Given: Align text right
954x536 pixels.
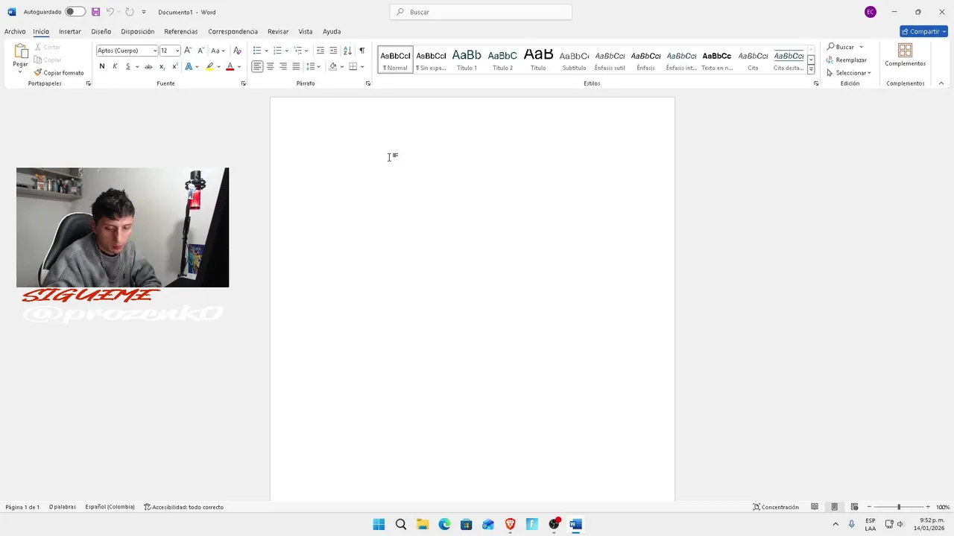Looking at the screenshot, I should coord(283,66).
